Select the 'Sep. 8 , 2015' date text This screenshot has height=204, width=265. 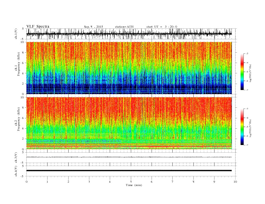click(93, 27)
